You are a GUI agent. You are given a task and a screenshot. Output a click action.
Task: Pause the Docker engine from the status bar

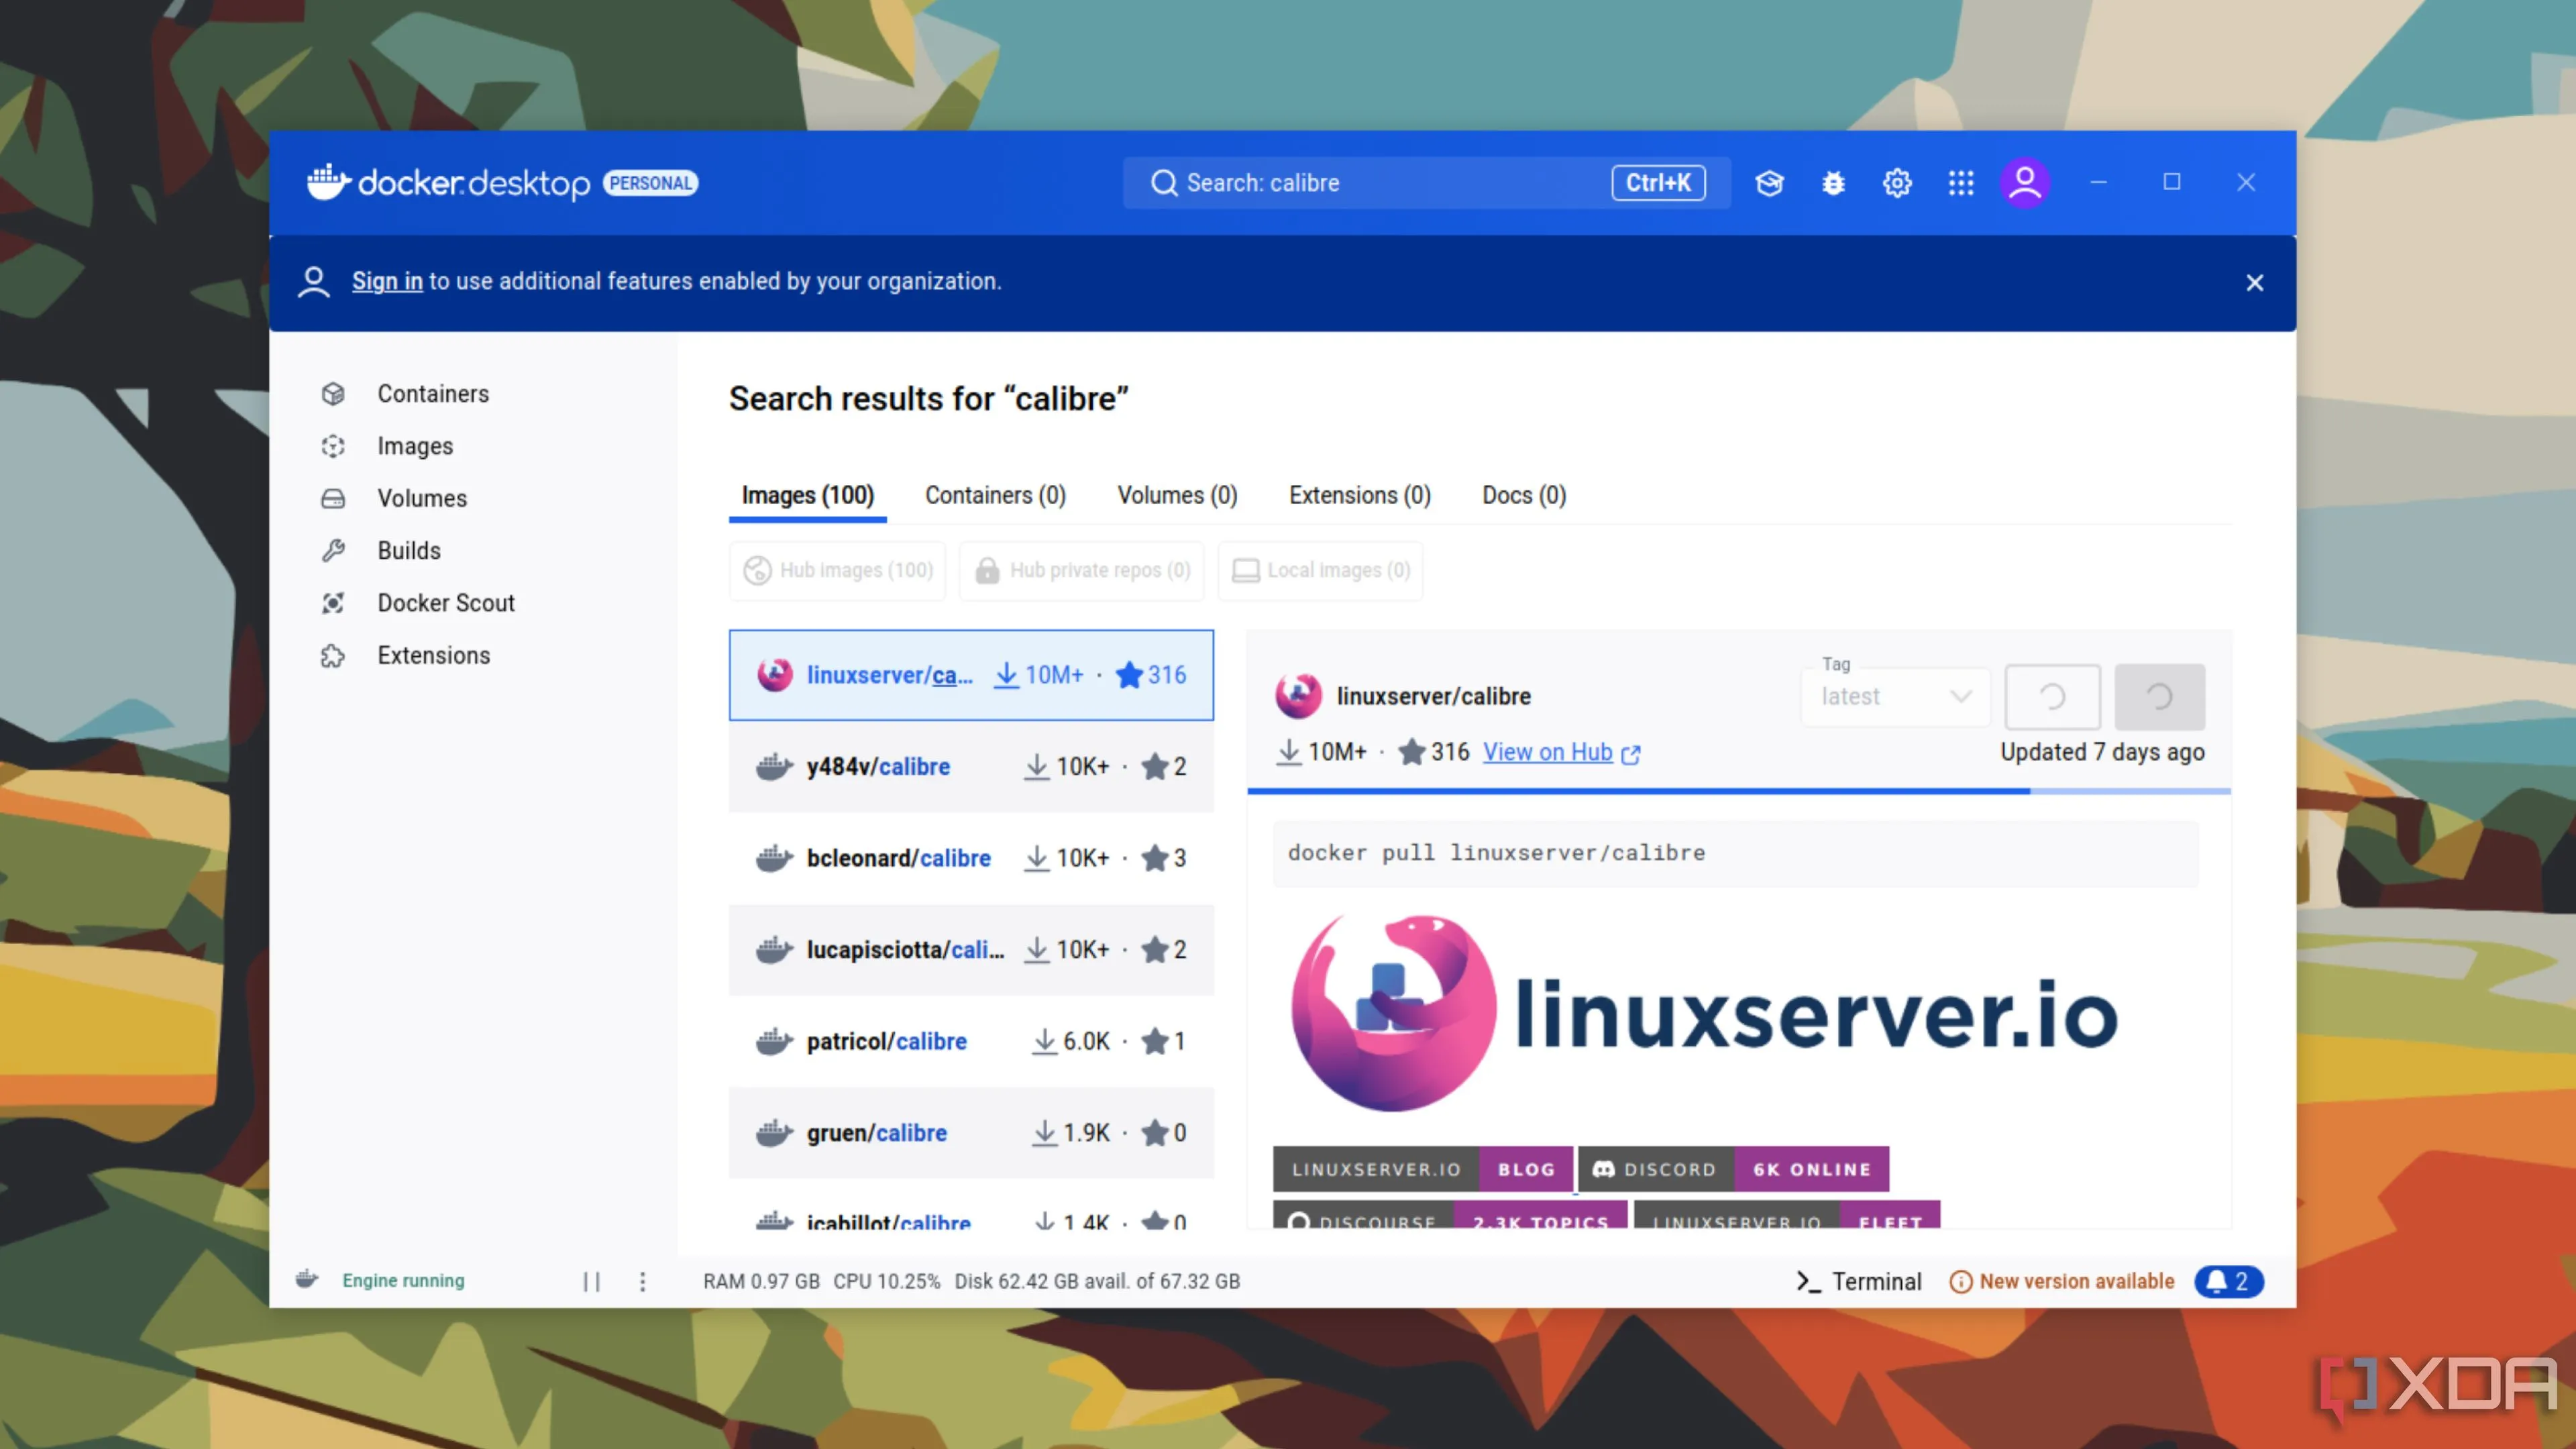pos(592,1281)
